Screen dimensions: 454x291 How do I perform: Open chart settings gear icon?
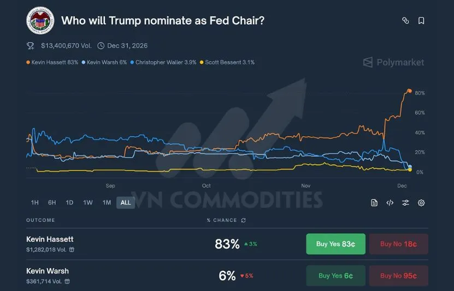click(x=421, y=203)
